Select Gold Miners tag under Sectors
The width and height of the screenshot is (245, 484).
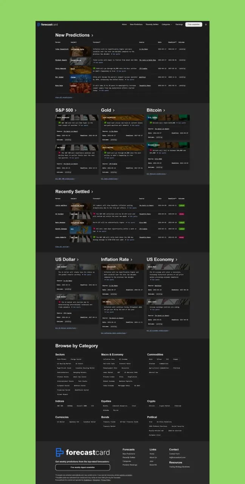[x=62, y=359]
